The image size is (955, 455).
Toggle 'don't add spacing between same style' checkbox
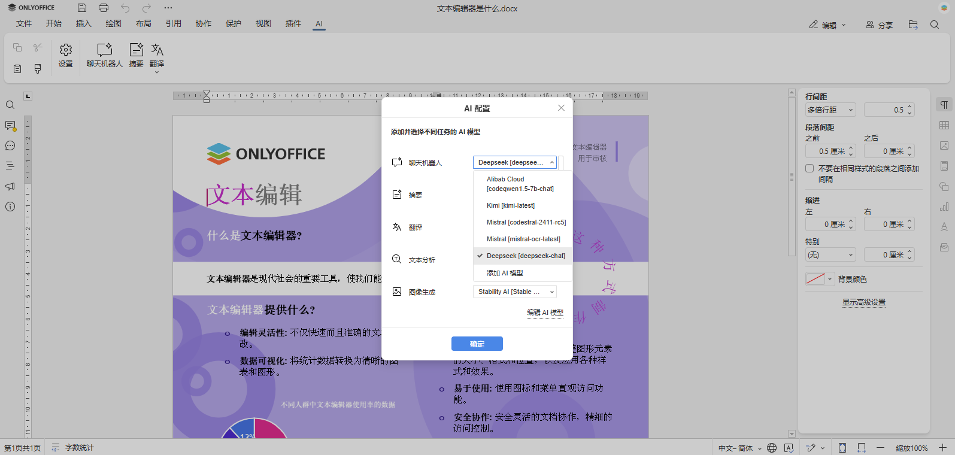(810, 169)
